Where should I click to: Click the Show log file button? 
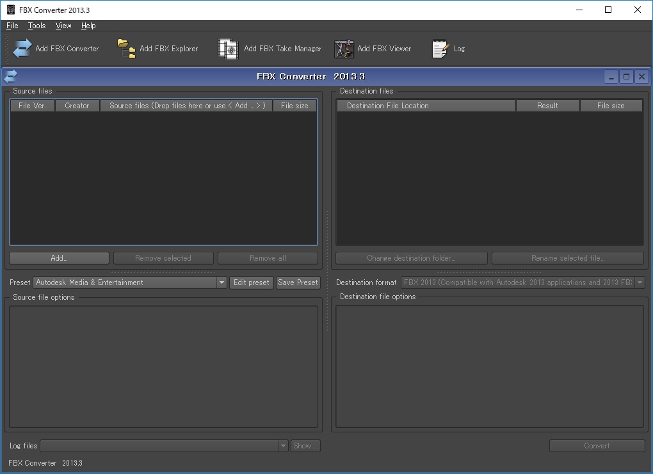305,446
